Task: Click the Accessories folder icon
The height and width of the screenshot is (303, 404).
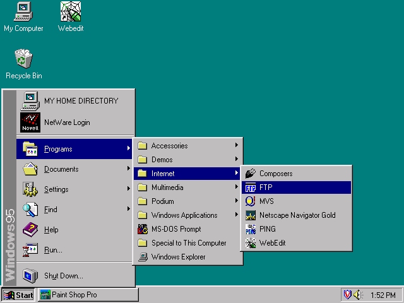Action: [142, 146]
